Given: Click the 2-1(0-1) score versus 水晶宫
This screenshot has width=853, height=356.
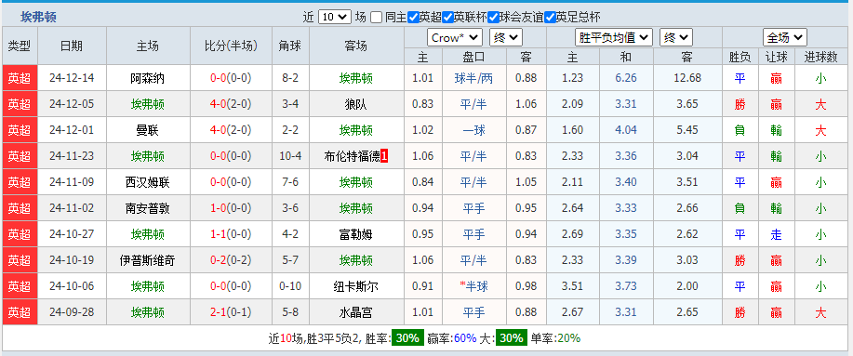Looking at the screenshot, I should [x=232, y=312].
